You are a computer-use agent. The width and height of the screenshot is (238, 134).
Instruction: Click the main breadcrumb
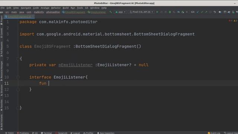tap(14, 12)
